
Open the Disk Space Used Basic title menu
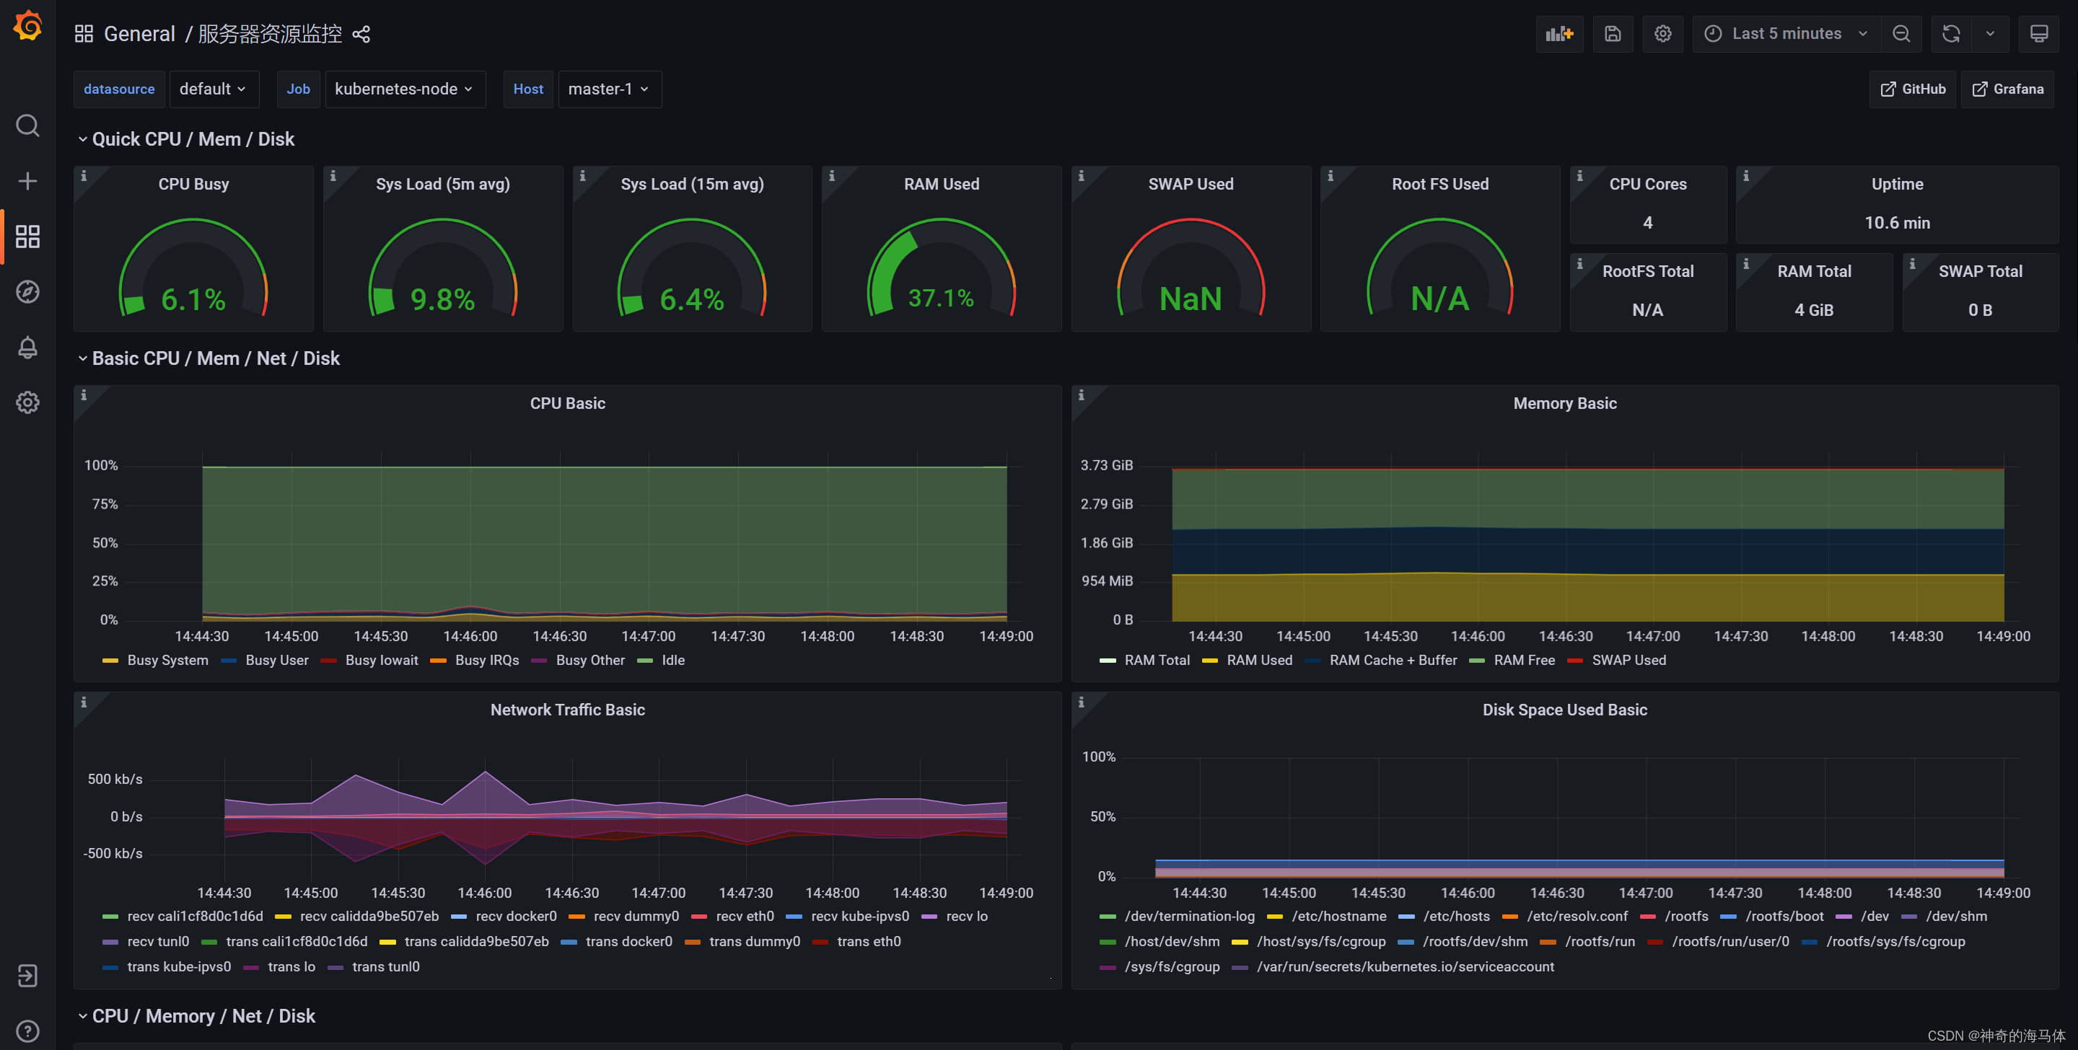[1565, 710]
